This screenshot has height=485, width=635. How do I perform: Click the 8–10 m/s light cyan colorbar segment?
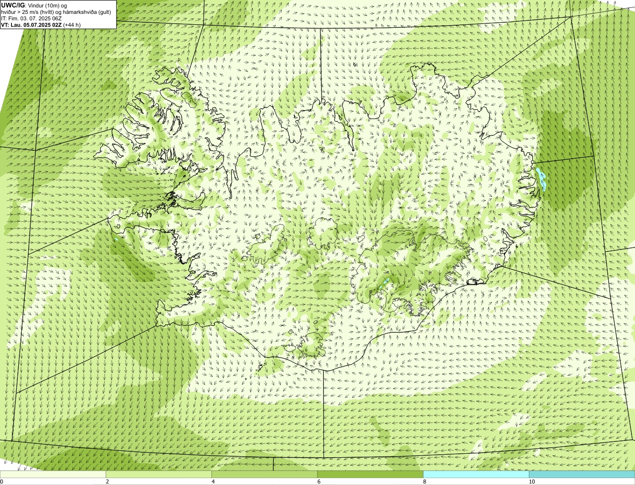(x=476, y=475)
